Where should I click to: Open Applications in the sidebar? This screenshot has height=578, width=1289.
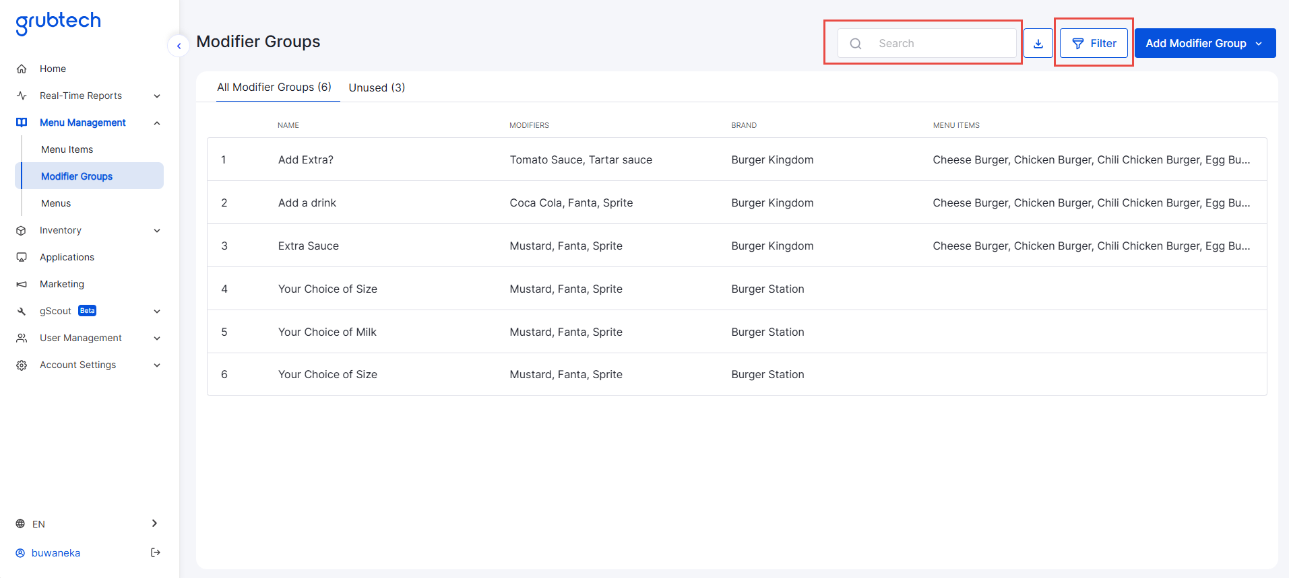point(67,257)
